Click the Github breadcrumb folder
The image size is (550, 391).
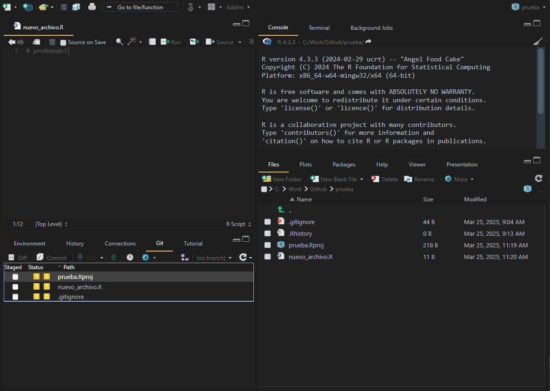(318, 189)
